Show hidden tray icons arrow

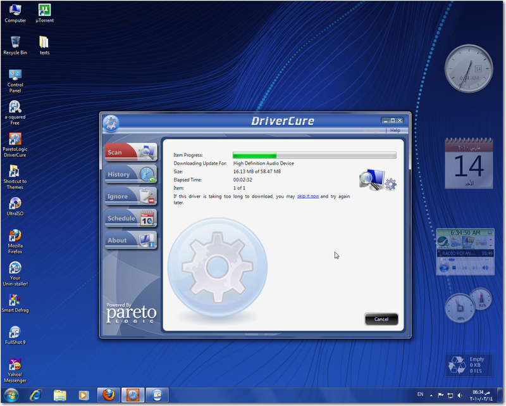pyautogui.click(x=431, y=395)
